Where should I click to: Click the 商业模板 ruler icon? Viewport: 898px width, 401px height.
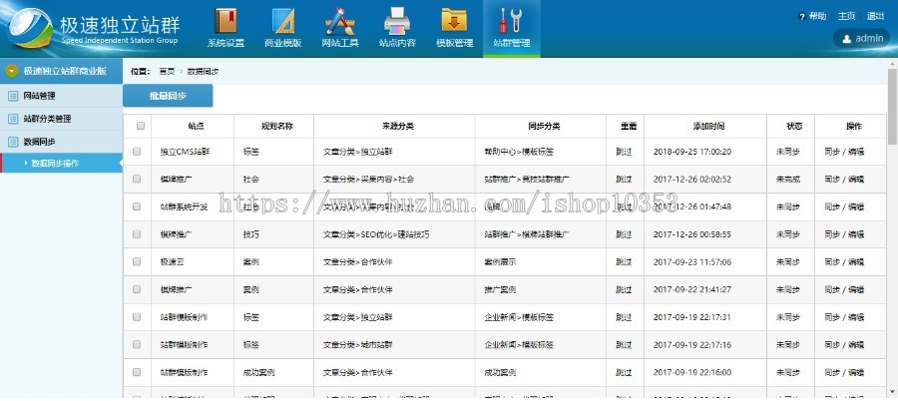pos(282,21)
